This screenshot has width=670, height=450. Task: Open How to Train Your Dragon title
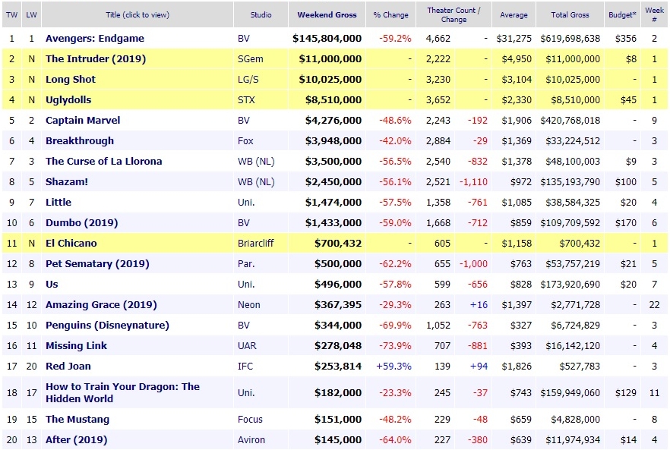tap(122, 393)
